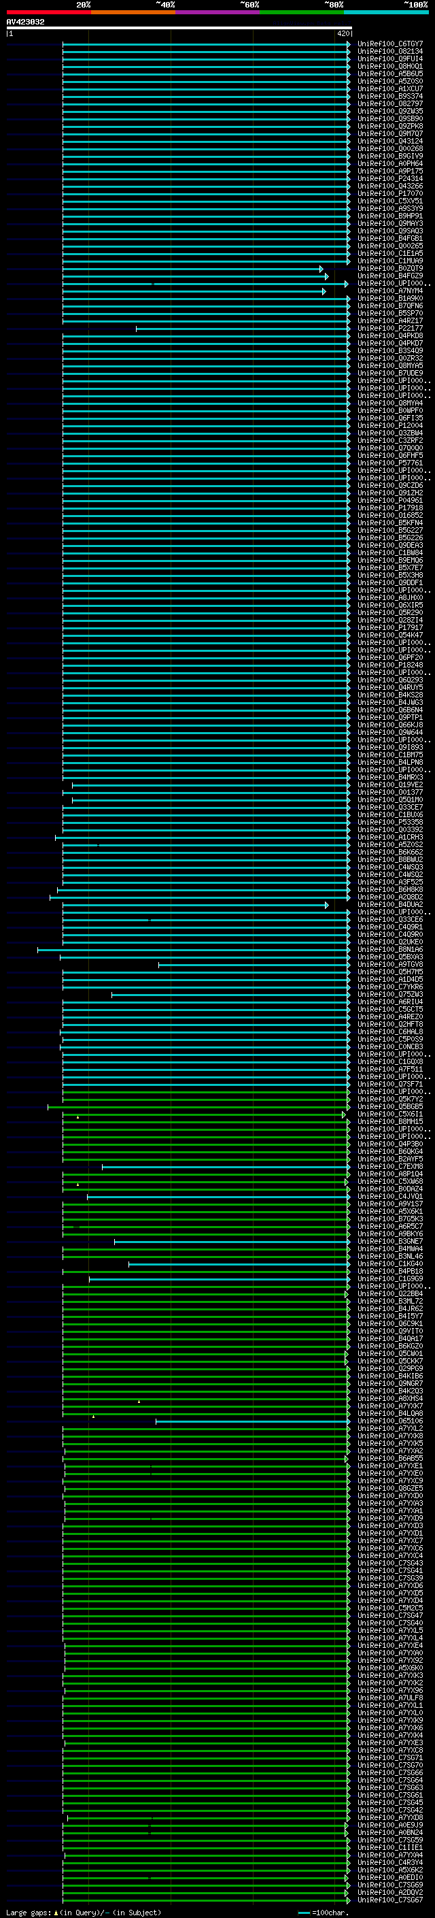Click the green alignment bar for UniRef100_Q5BGB5
Image resolution: width=435 pixels, height=1918 pixels.
tap(199, 1106)
